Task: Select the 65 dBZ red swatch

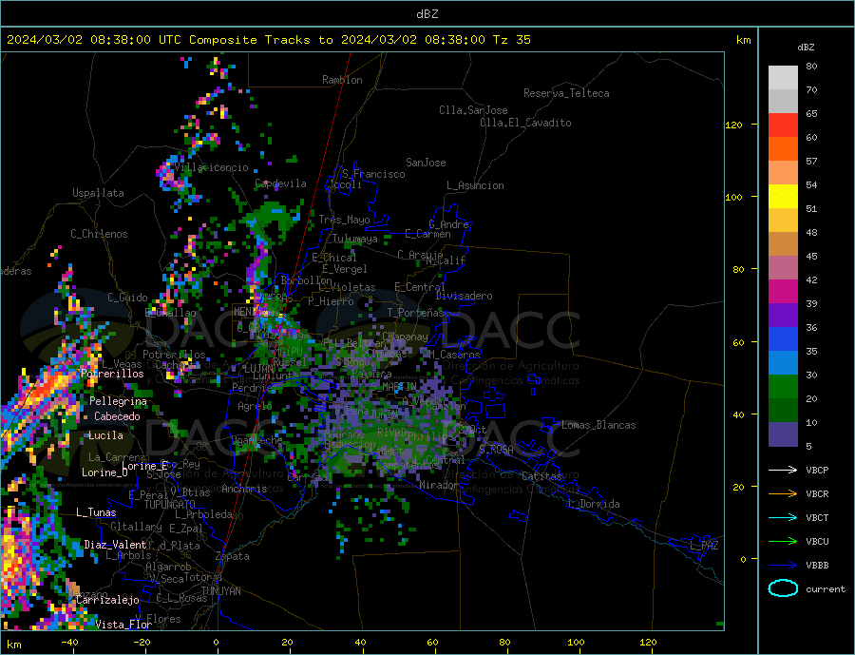Action: pos(783,125)
